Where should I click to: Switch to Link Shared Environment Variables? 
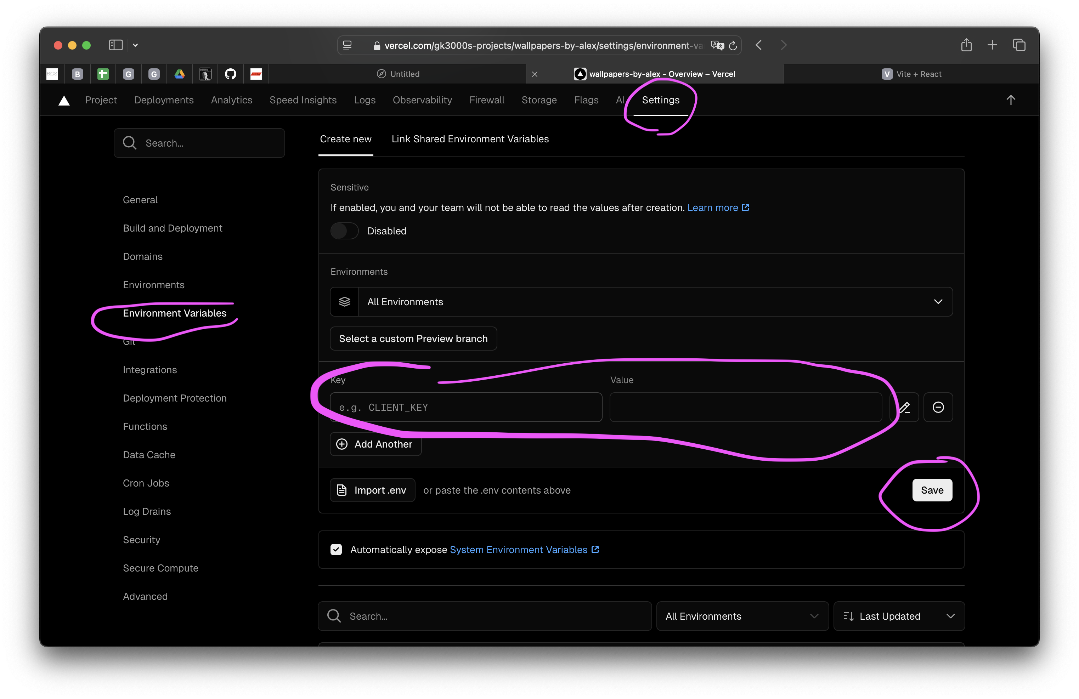click(470, 139)
